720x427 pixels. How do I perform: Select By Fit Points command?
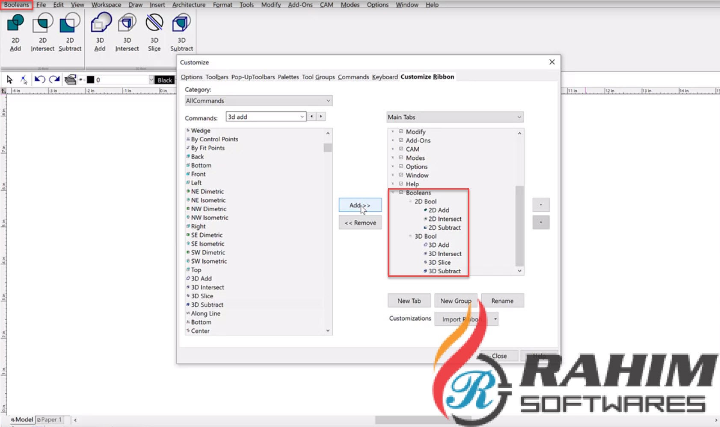[x=207, y=148]
